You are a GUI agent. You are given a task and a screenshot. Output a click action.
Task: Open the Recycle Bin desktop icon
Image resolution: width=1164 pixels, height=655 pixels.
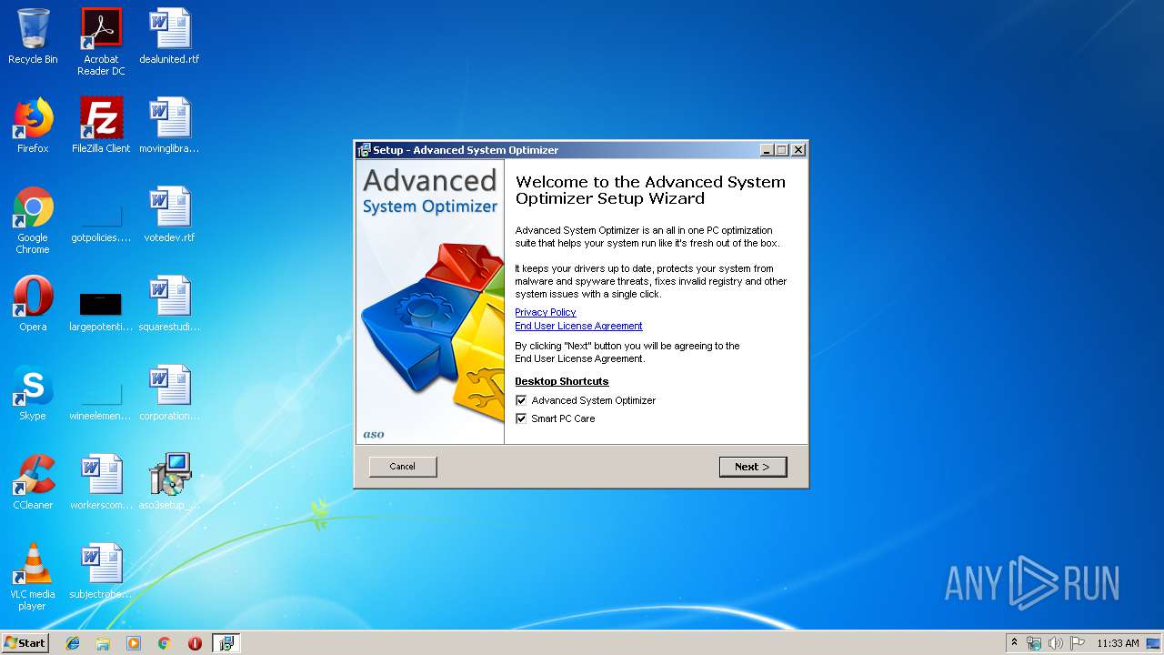(33, 36)
